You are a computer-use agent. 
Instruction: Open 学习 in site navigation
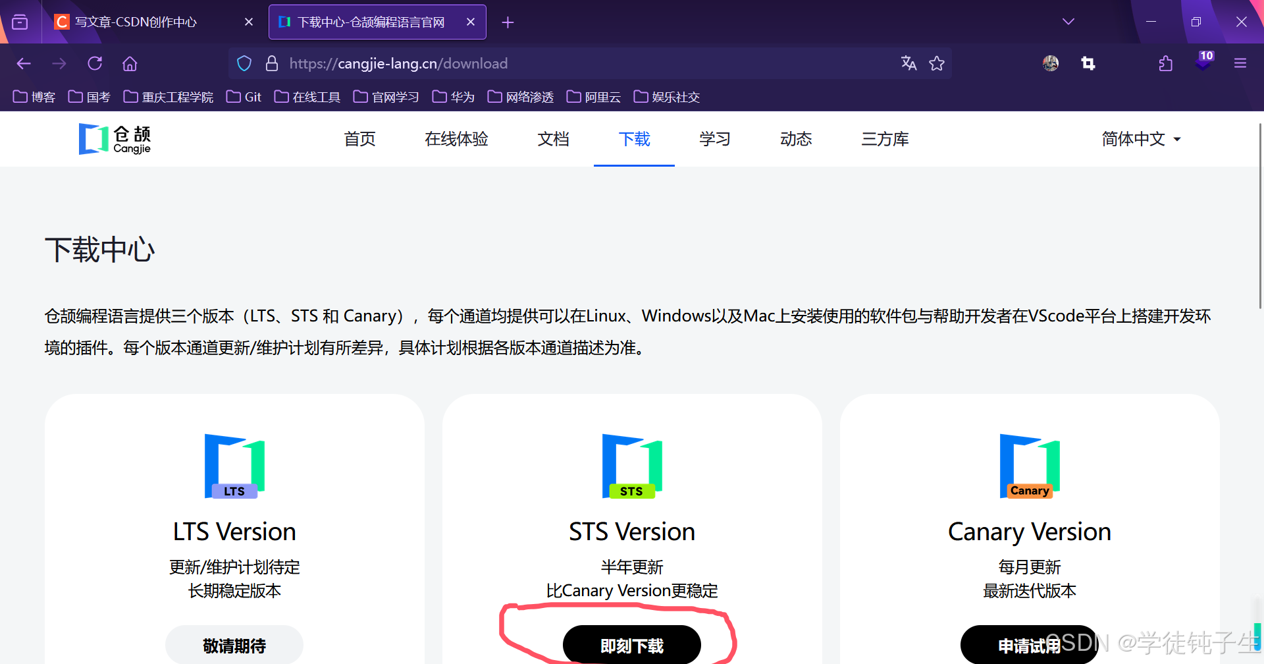click(x=715, y=139)
